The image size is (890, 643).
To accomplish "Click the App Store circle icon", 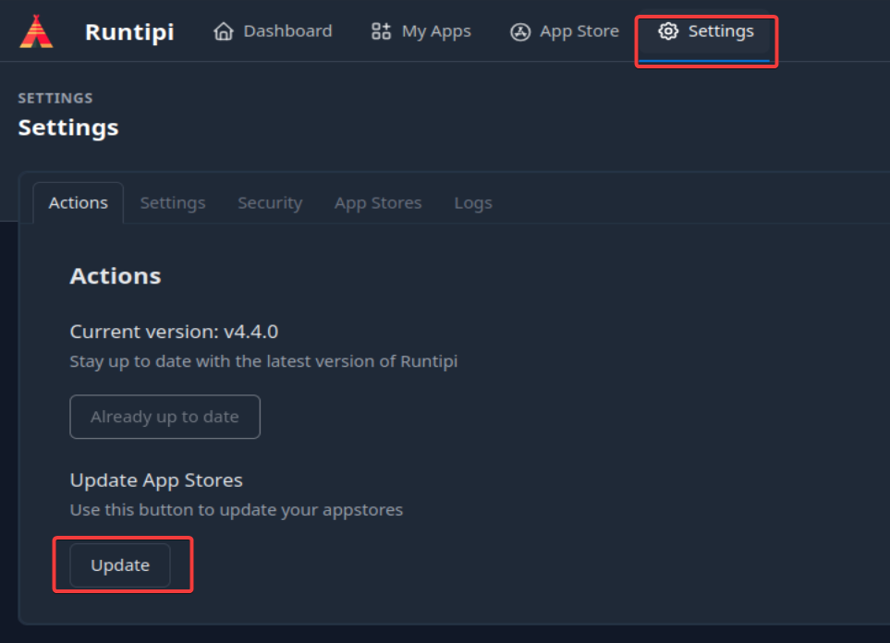I will pyautogui.click(x=520, y=31).
